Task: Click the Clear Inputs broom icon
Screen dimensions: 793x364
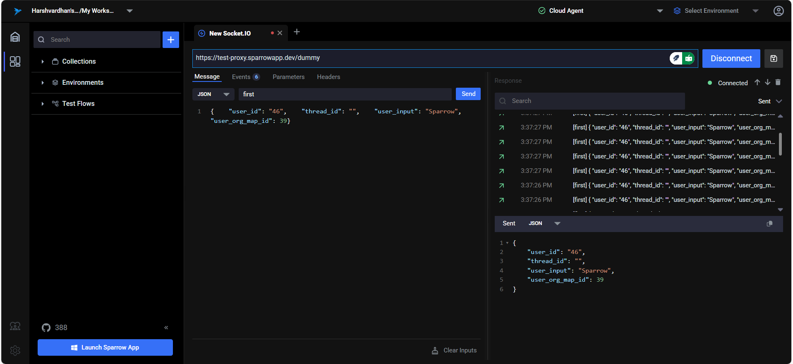Action: (435, 351)
